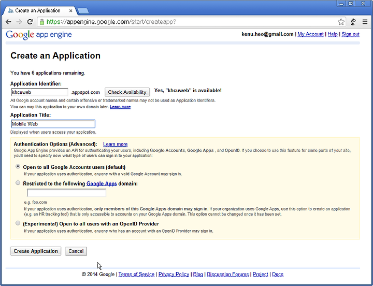This screenshot has height=286, width=373.
Task: Click the address bar URL text
Action: pos(111,22)
